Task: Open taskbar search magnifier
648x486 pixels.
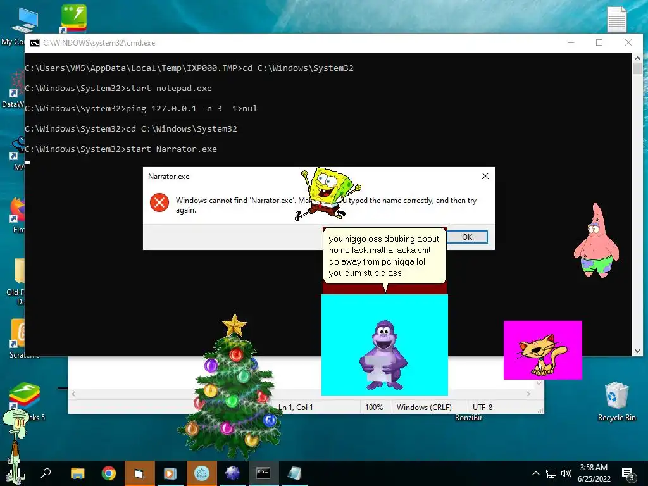Action: click(46, 473)
